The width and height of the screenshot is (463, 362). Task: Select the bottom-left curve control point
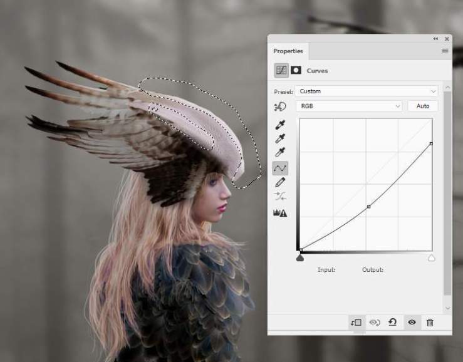(x=301, y=251)
